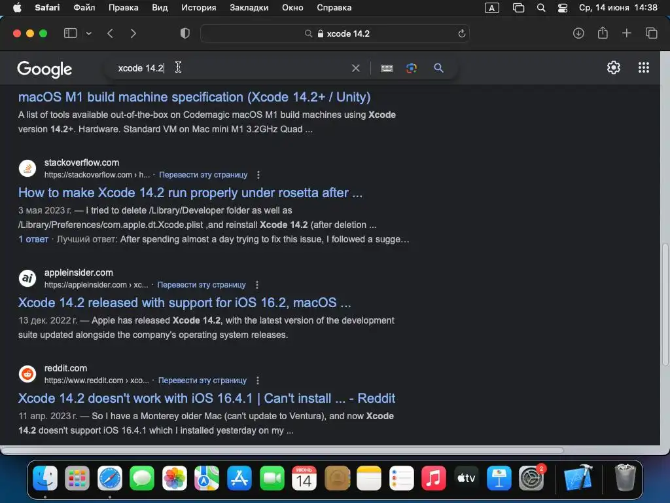
Task: Open more options for appleinsider.com result
Action: (x=256, y=285)
